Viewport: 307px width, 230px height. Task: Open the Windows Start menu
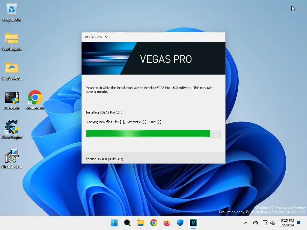114,223
